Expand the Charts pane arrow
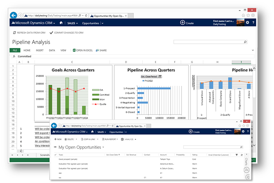The height and width of the screenshot is (183, 274). click(247, 154)
